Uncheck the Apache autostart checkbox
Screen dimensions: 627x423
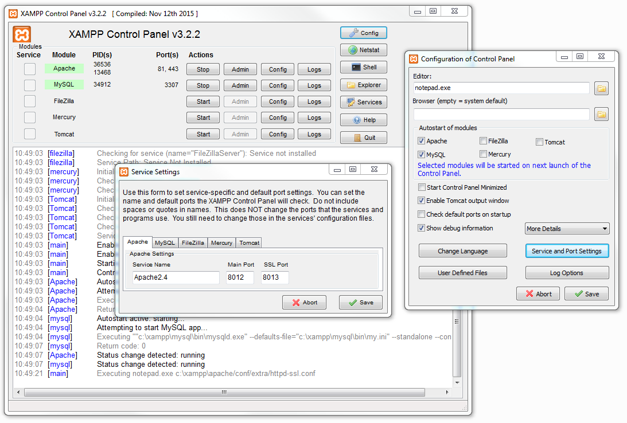(x=422, y=141)
